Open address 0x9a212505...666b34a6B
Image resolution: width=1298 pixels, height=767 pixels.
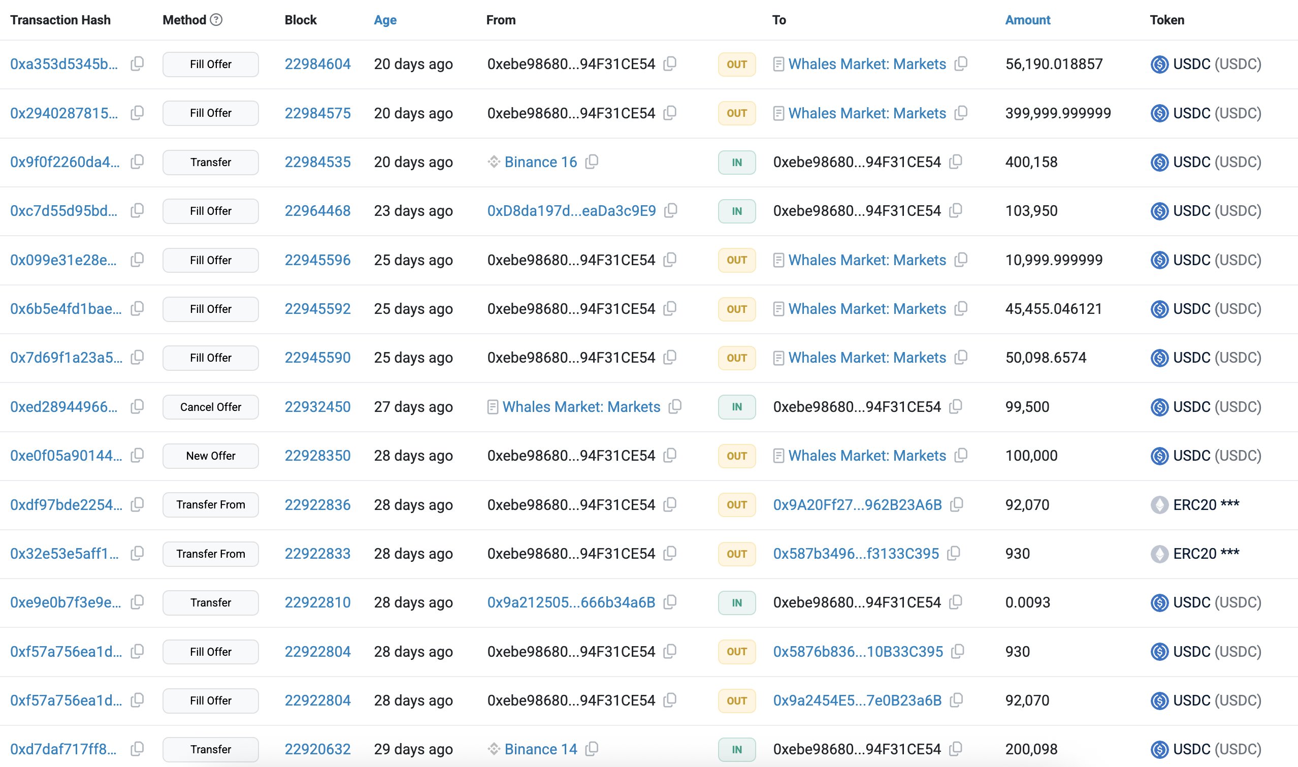pyautogui.click(x=571, y=602)
